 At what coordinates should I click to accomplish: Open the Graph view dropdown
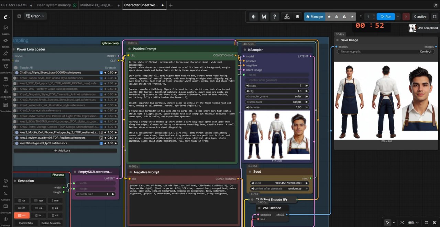click(35, 16)
